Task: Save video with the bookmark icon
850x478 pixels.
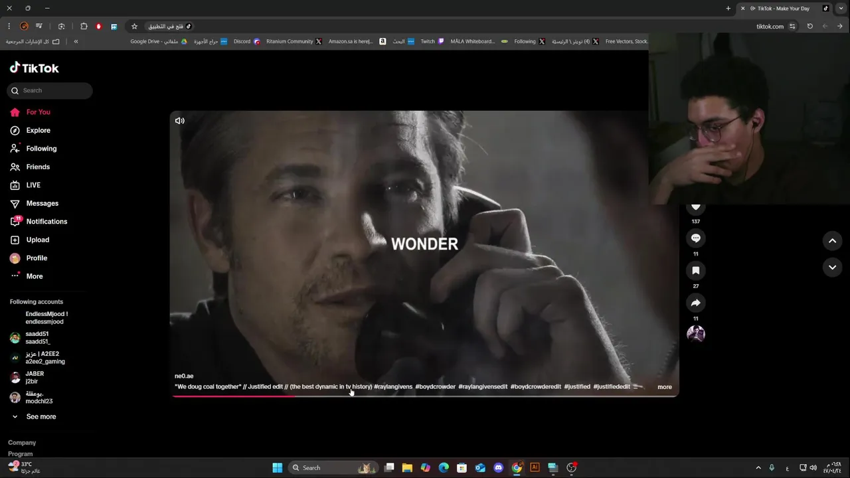Action: point(696,270)
